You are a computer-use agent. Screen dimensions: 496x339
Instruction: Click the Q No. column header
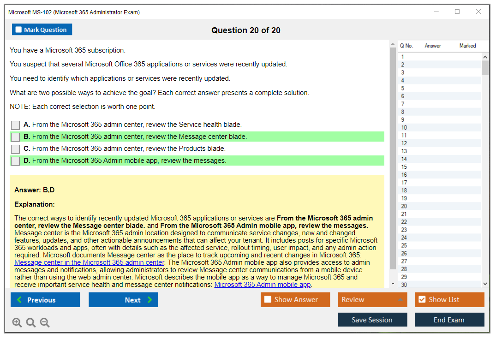pyautogui.click(x=406, y=46)
